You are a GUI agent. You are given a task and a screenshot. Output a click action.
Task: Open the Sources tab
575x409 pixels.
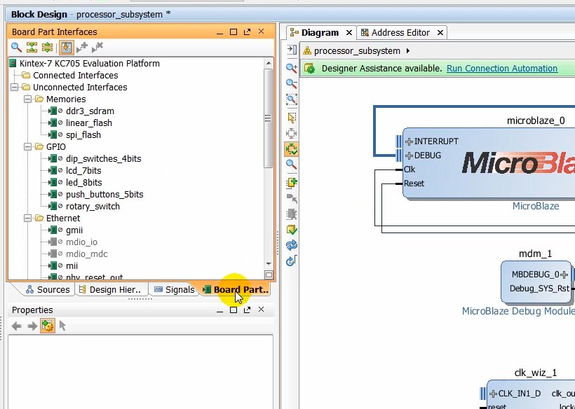(48, 289)
